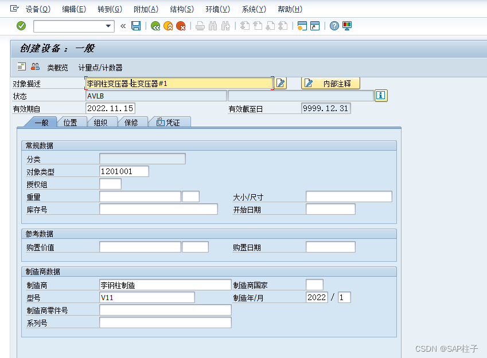Switch to the 凭证 tab
This screenshot has height=358, width=487.
tap(169, 122)
